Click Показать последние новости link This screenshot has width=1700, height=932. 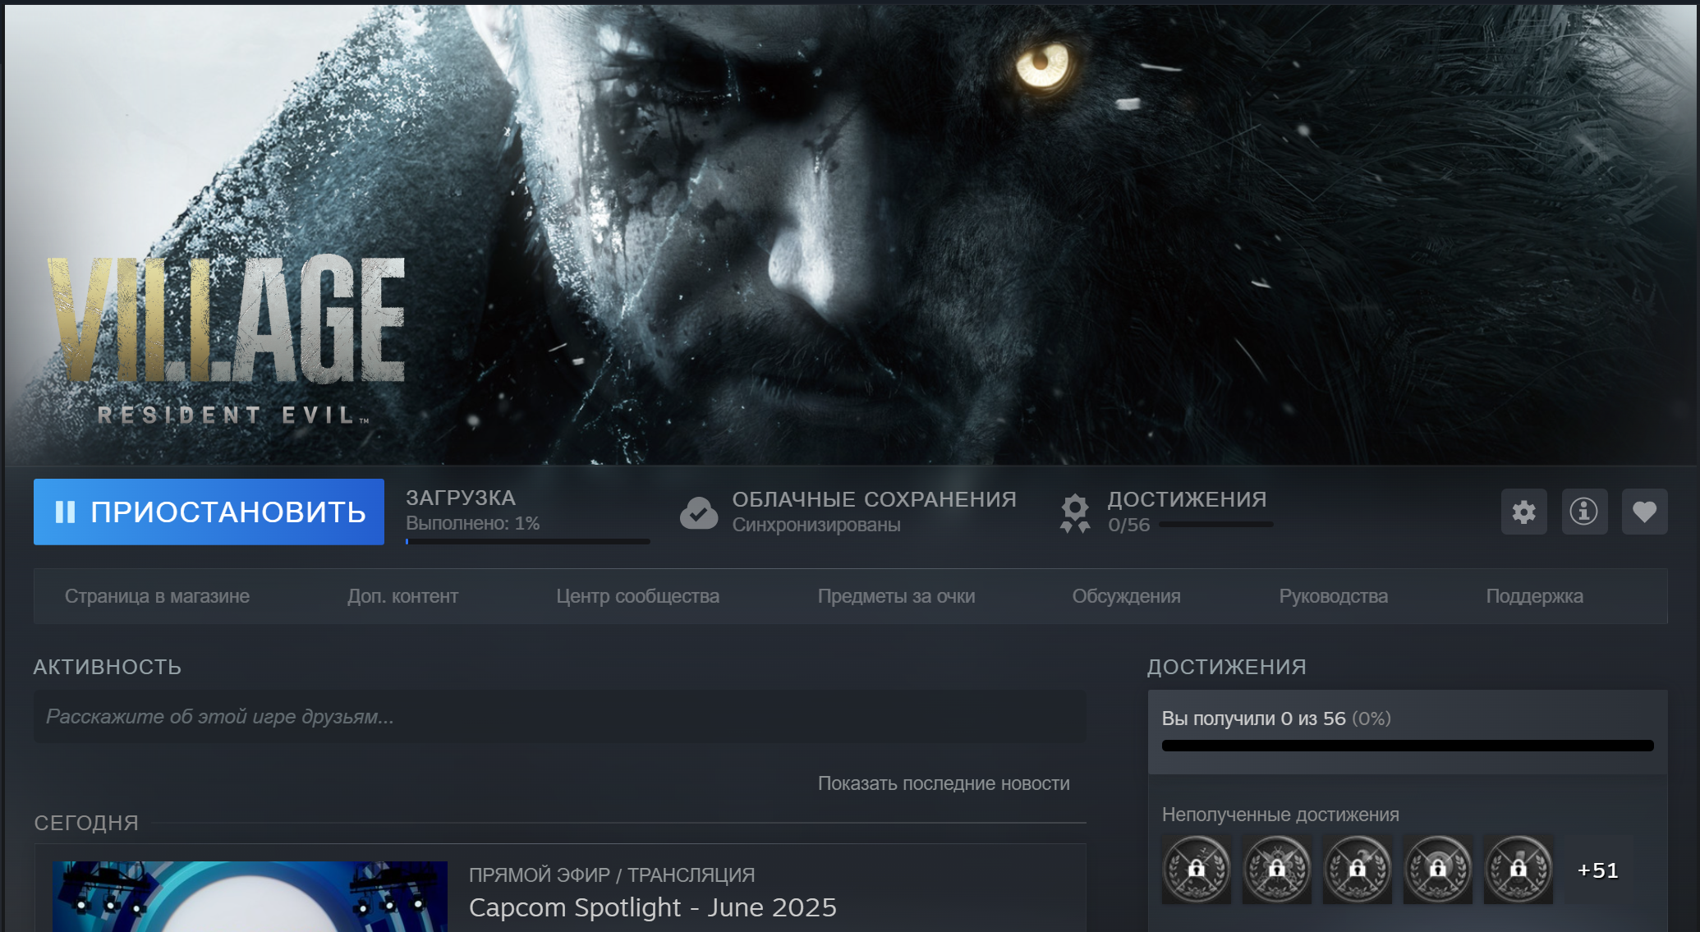(x=944, y=783)
